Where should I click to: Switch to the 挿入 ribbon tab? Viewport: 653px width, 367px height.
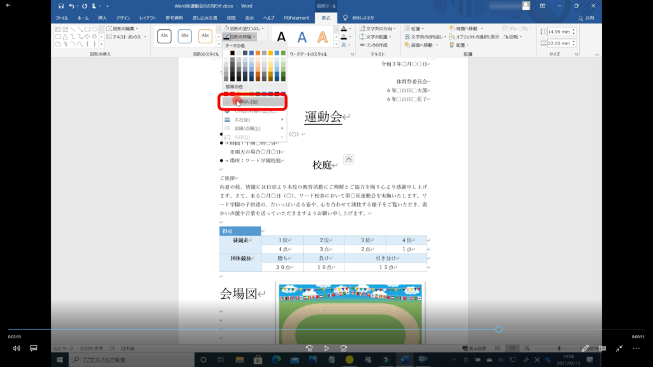(102, 18)
